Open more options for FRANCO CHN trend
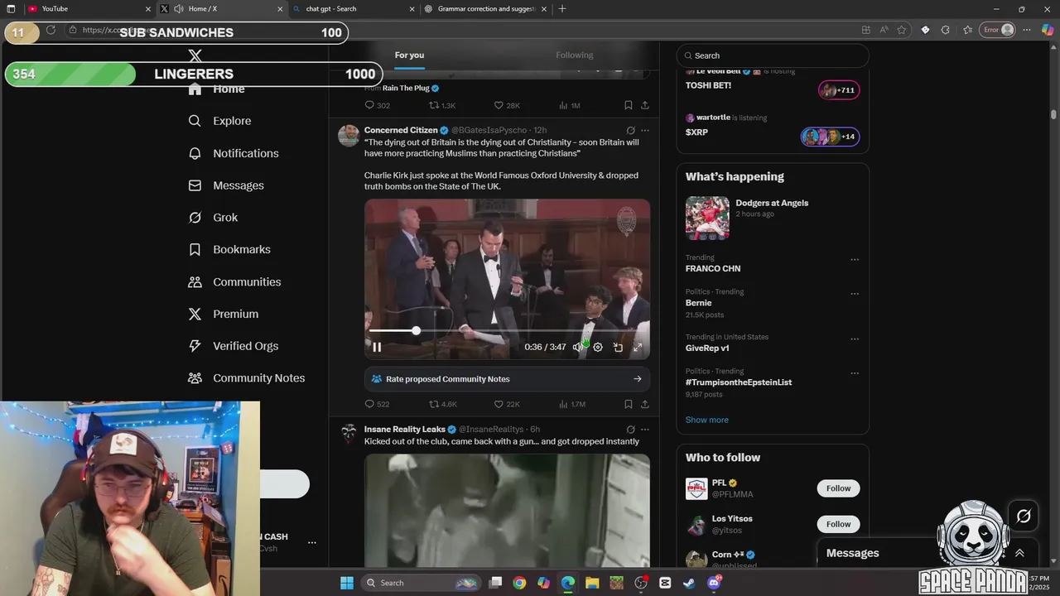The width and height of the screenshot is (1060, 596). click(x=855, y=259)
